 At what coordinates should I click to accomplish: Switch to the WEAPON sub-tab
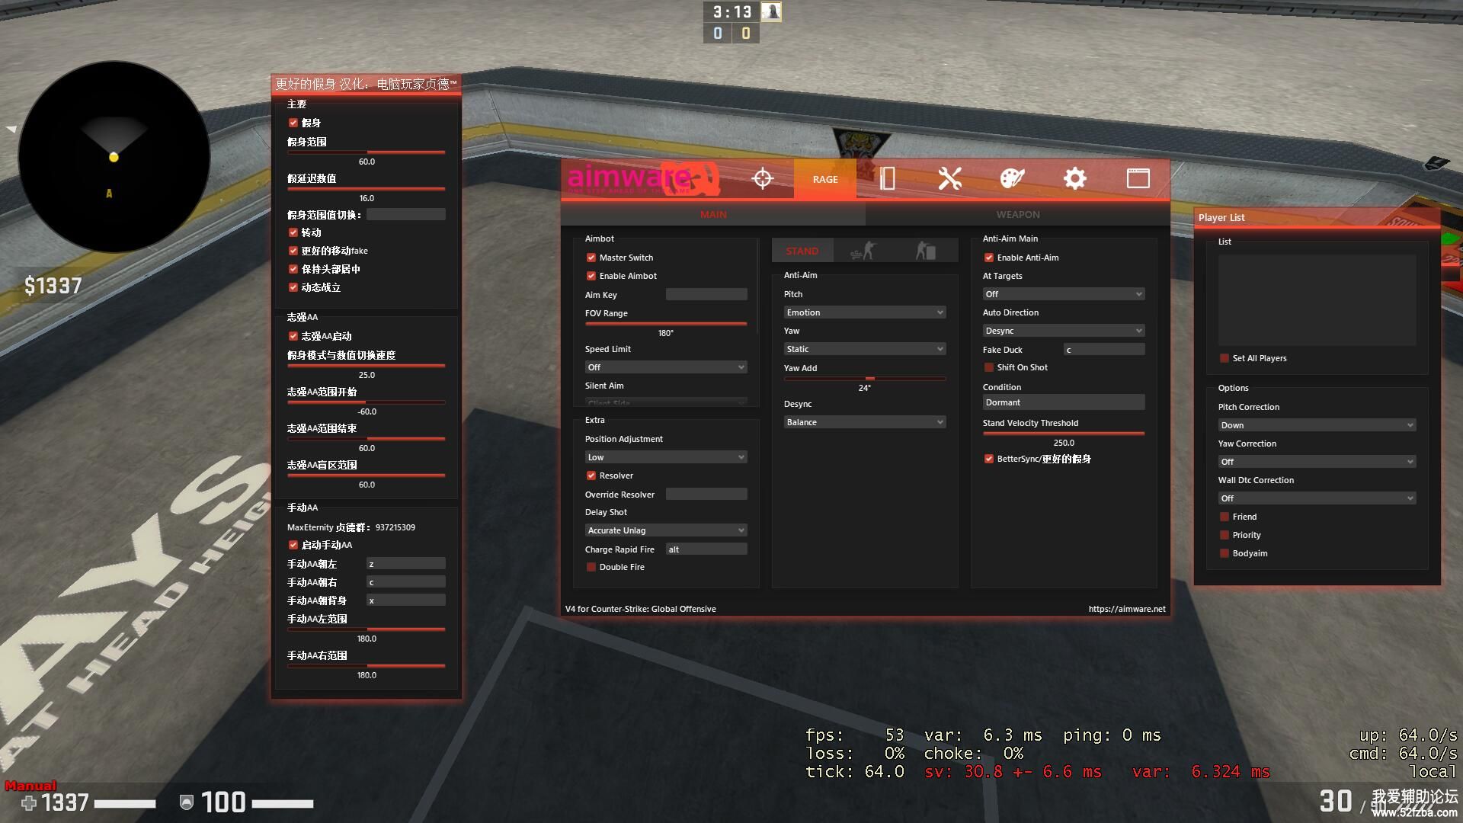pyautogui.click(x=1018, y=215)
